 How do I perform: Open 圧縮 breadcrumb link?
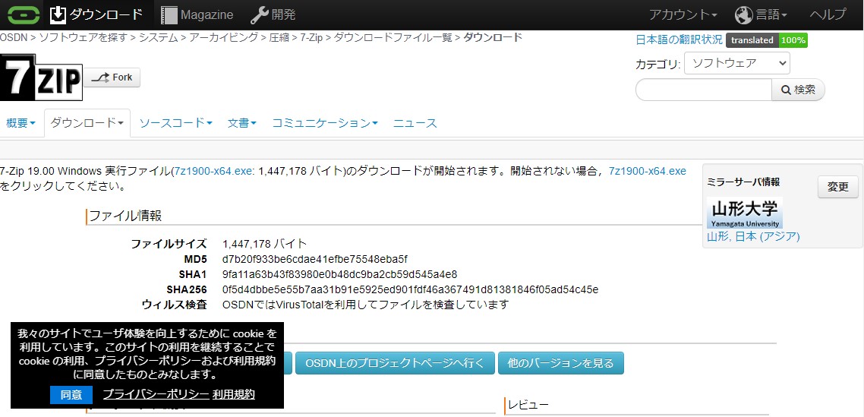[x=279, y=37]
